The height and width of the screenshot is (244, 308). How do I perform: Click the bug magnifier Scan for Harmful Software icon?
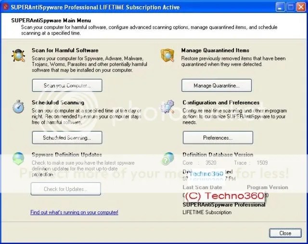pyautogui.click(x=18, y=55)
